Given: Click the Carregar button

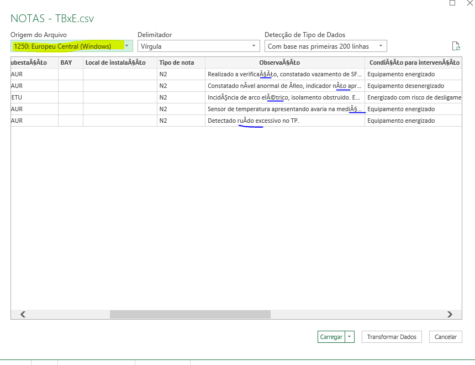Looking at the screenshot, I should click(x=331, y=337).
